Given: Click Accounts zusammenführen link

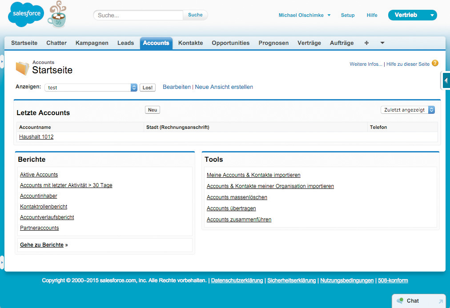Looking at the screenshot, I should [239, 220].
